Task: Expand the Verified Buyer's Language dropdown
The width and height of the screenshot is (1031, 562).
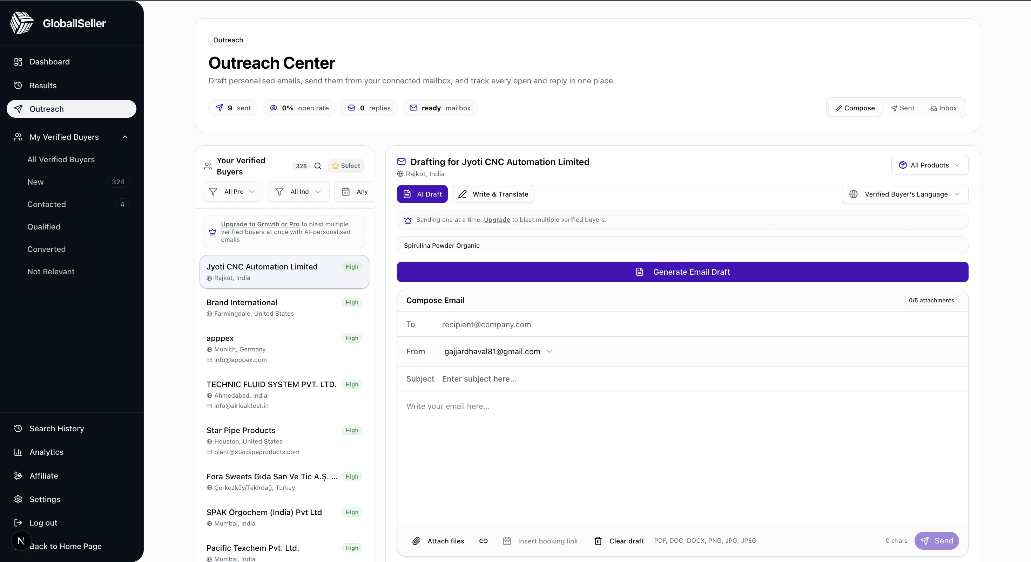Action: [x=905, y=194]
